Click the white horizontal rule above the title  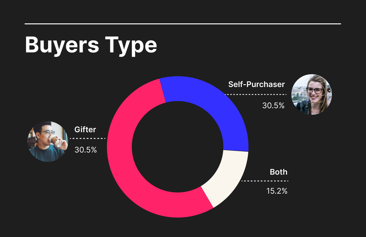pyautogui.click(x=183, y=24)
